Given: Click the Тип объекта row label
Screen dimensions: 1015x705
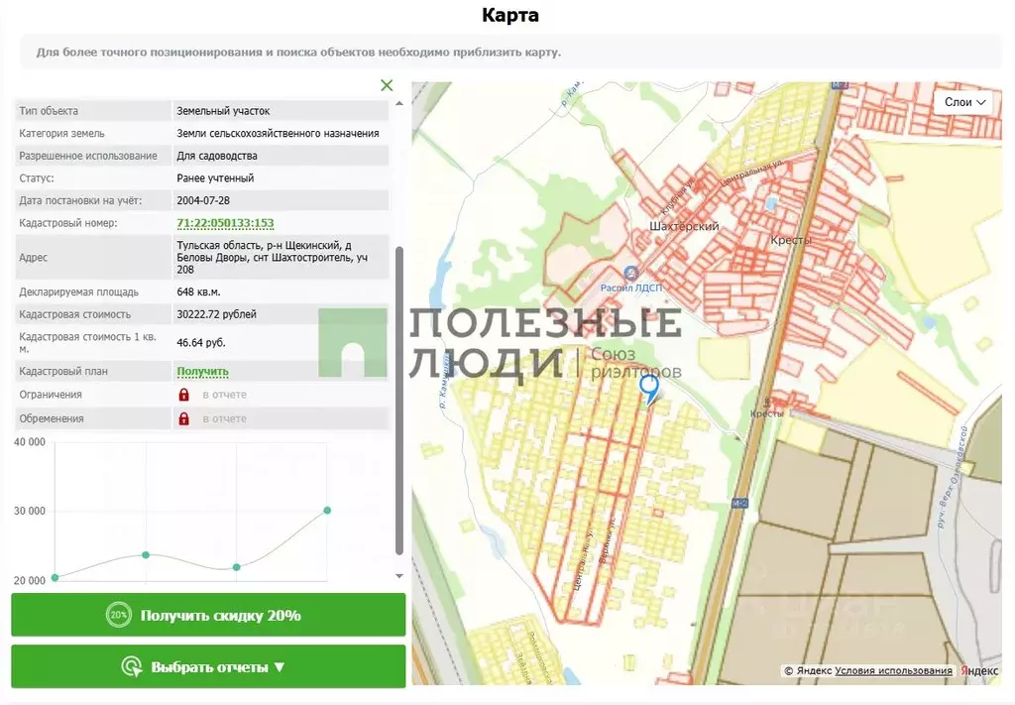Looking at the screenshot, I should pyautogui.click(x=49, y=111).
